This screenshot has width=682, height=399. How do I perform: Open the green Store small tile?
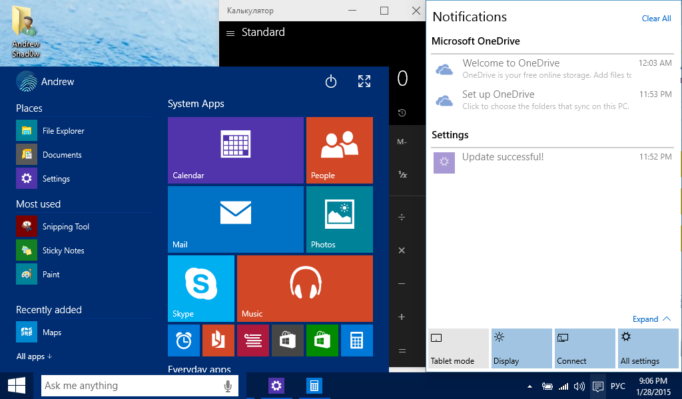coord(322,340)
